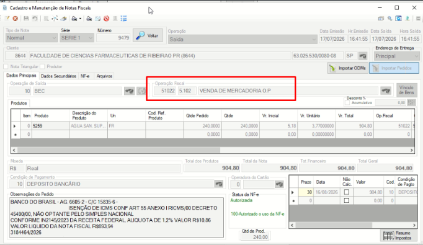
Task: Click the floppy disk save icon
Action: pyautogui.click(x=26, y=19)
